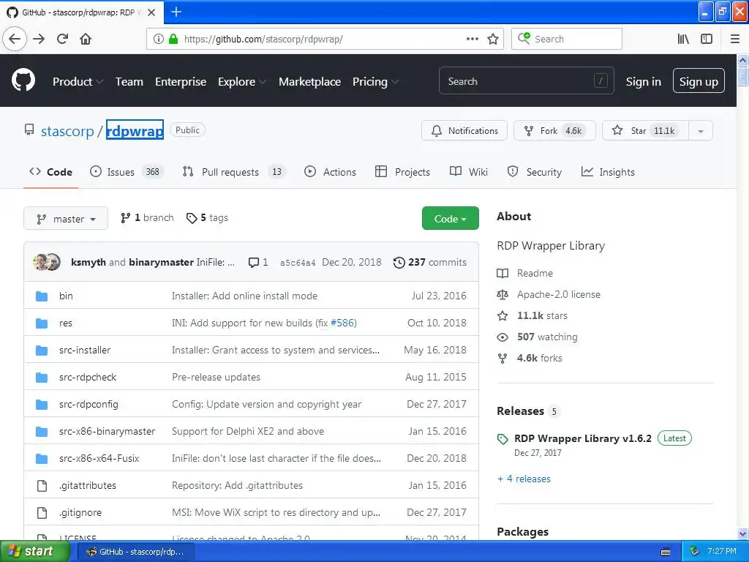Viewport: 749px width, 562px height.
Task: Click the GitHub octocat logo
Action: pyautogui.click(x=23, y=80)
